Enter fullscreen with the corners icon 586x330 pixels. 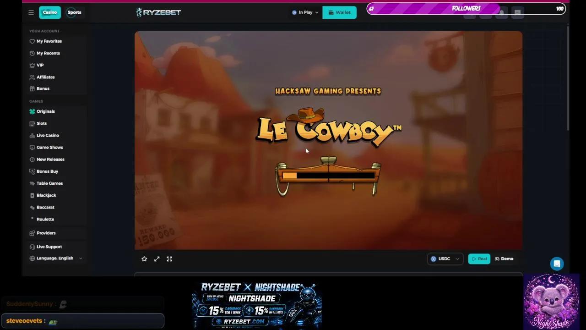(169, 259)
